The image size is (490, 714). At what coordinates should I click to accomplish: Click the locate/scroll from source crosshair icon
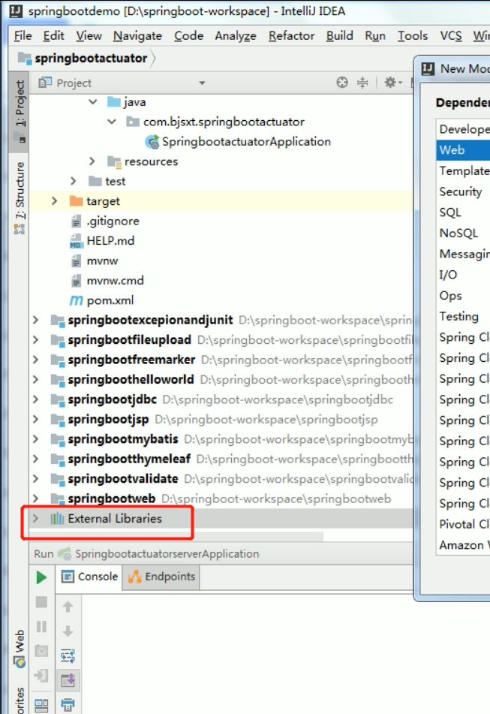coord(342,83)
